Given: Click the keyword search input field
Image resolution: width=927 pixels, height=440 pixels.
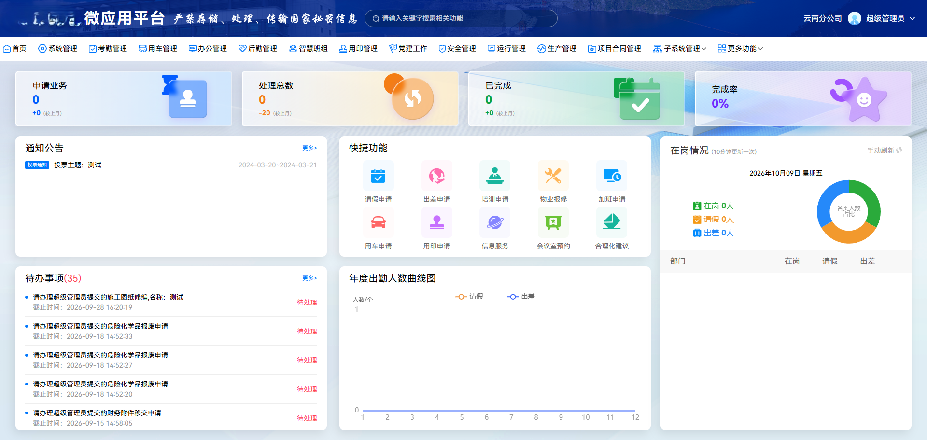Looking at the screenshot, I should (461, 18).
